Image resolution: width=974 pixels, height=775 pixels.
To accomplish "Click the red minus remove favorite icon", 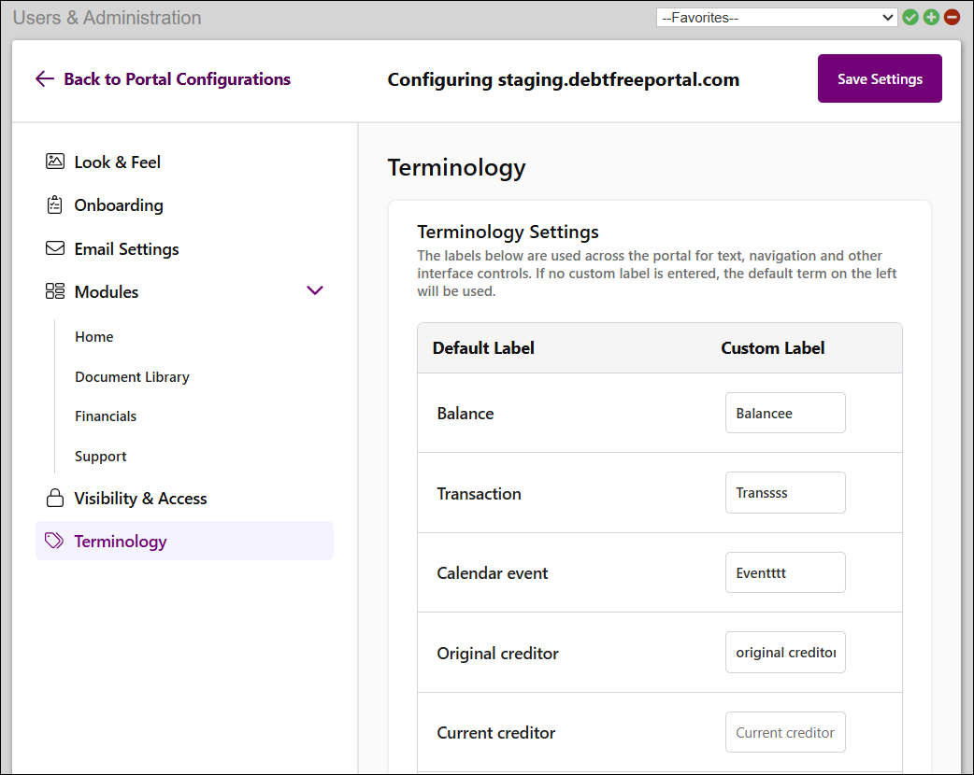I will tap(952, 17).
